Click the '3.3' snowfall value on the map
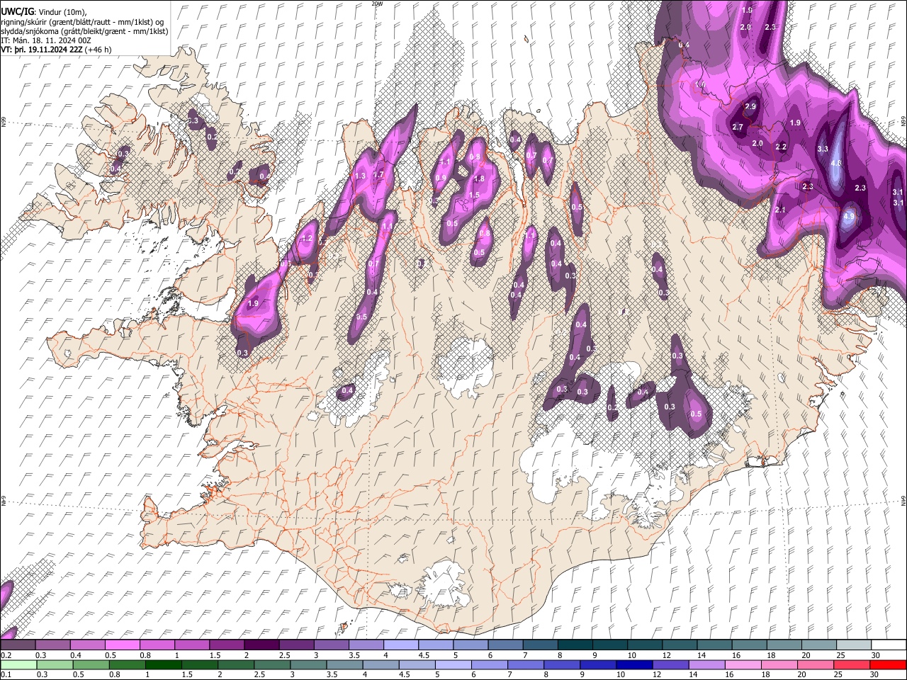The width and height of the screenshot is (907, 680). pyautogui.click(x=823, y=149)
